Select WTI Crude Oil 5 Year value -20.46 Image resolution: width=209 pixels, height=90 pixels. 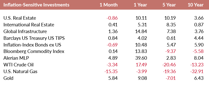point(169,65)
